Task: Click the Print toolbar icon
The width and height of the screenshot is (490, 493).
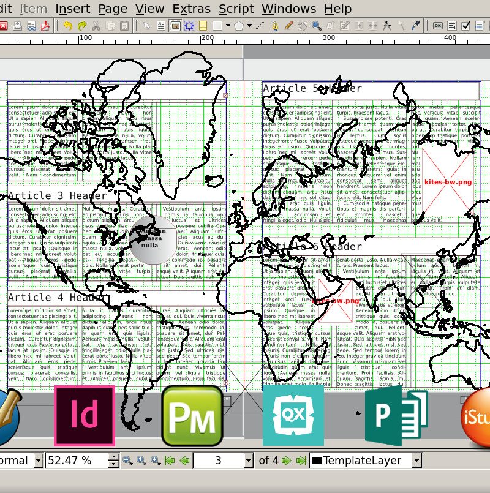Action: pos(17,26)
